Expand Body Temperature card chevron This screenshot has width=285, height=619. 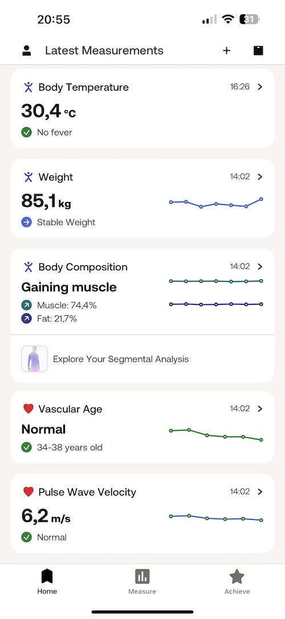tap(260, 87)
